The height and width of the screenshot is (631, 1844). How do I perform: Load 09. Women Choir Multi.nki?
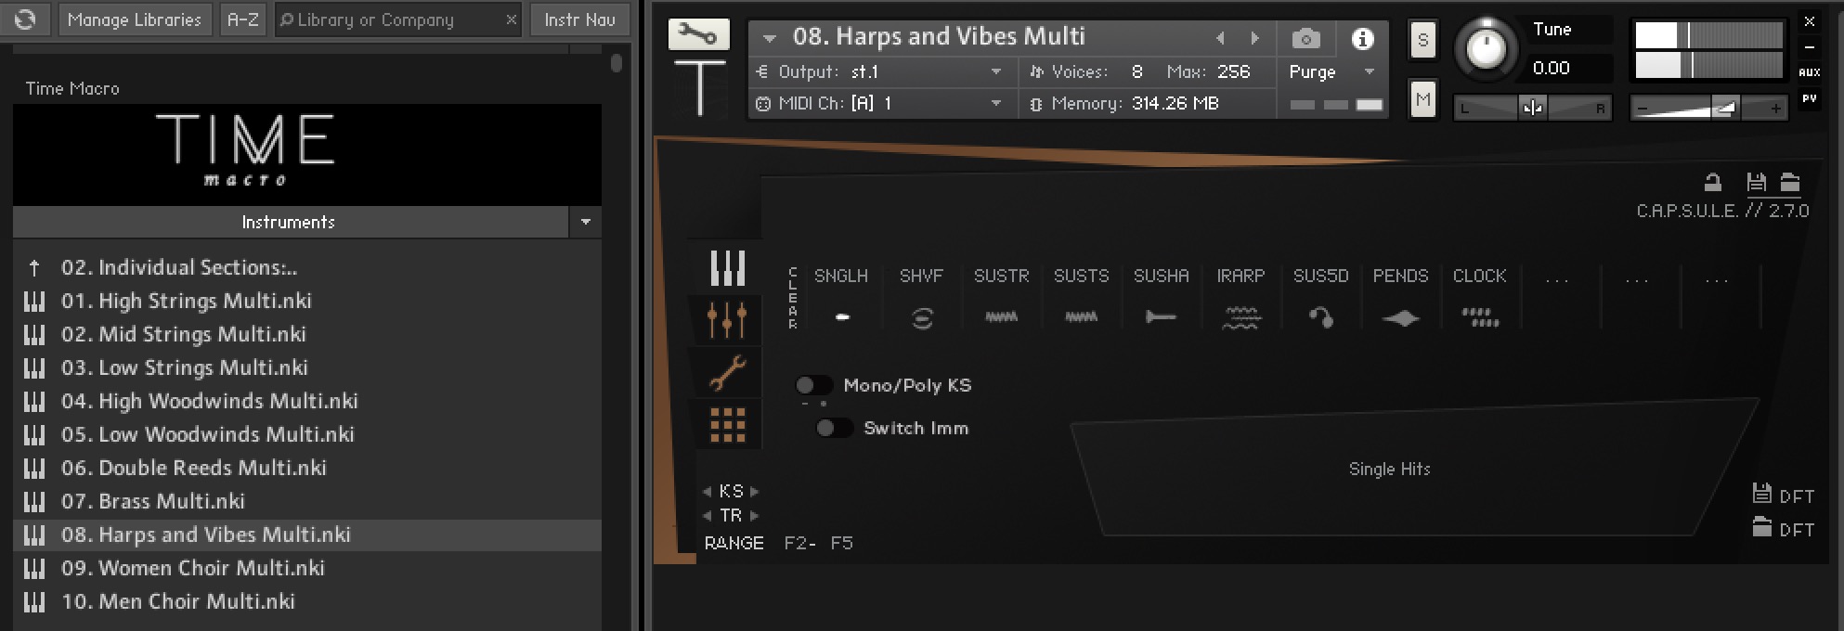point(307,568)
